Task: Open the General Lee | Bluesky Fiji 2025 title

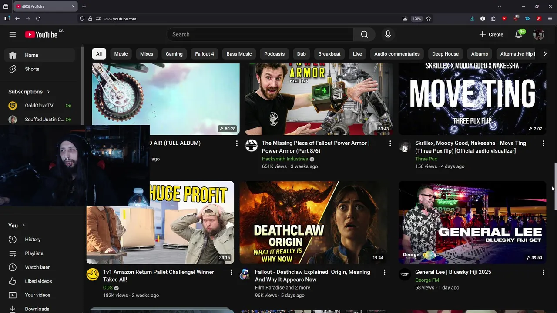Action: coord(453,272)
